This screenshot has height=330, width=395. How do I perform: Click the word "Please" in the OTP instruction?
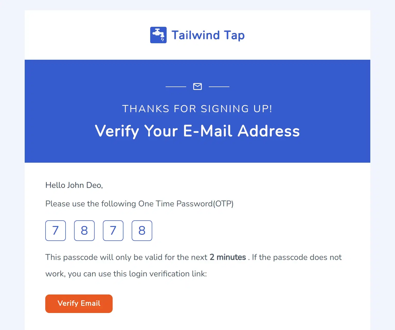(58, 204)
